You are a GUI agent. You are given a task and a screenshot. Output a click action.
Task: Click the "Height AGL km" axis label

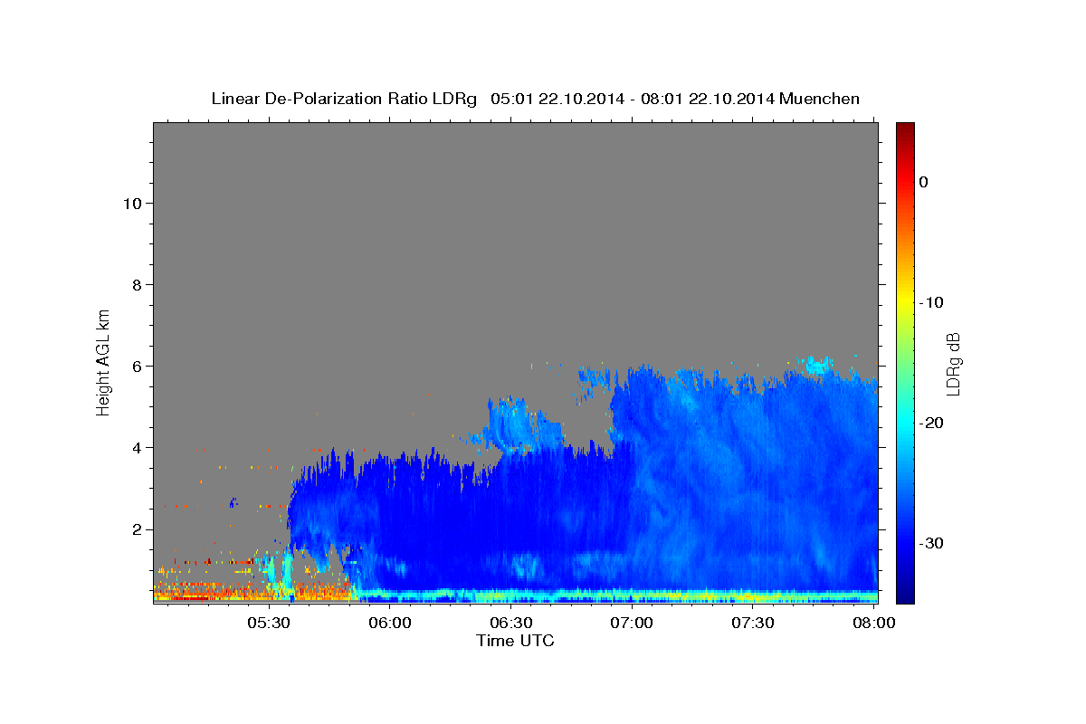[x=104, y=361]
